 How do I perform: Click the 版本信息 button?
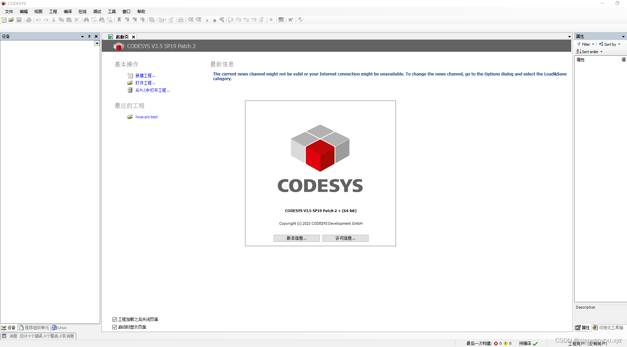296,238
